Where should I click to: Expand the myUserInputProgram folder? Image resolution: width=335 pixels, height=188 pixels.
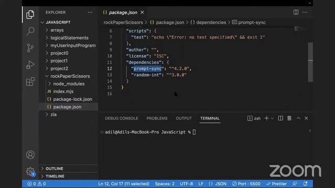(x=69, y=45)
